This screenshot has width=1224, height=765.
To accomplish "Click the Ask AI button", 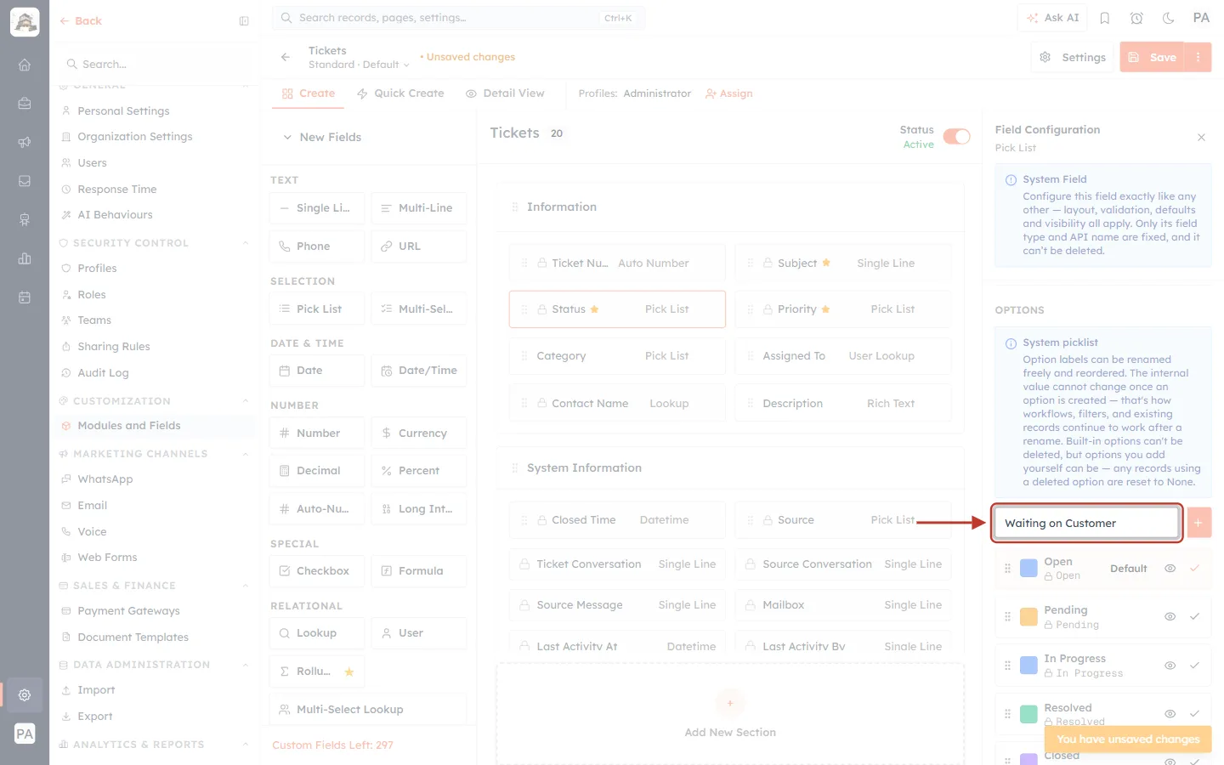I will [1052, 18].
